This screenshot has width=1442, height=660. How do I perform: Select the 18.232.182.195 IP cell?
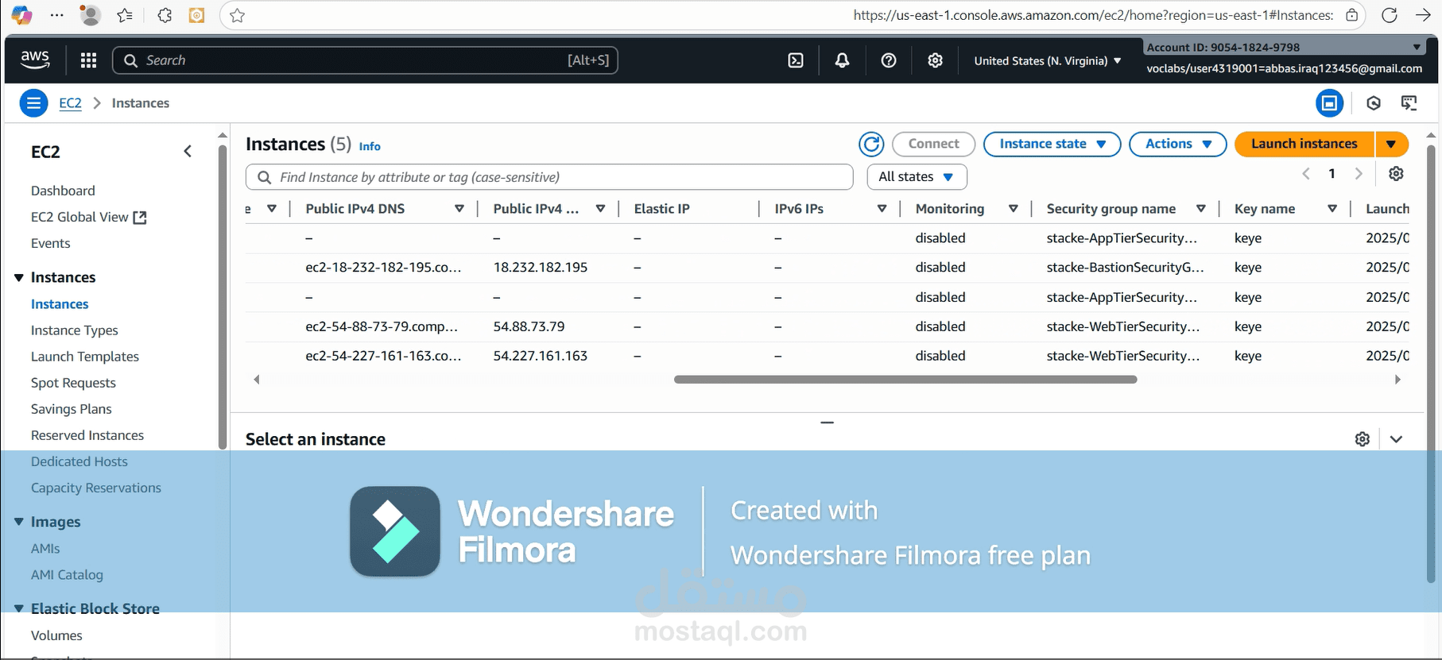pyautogui.click(x=541, y=268)
